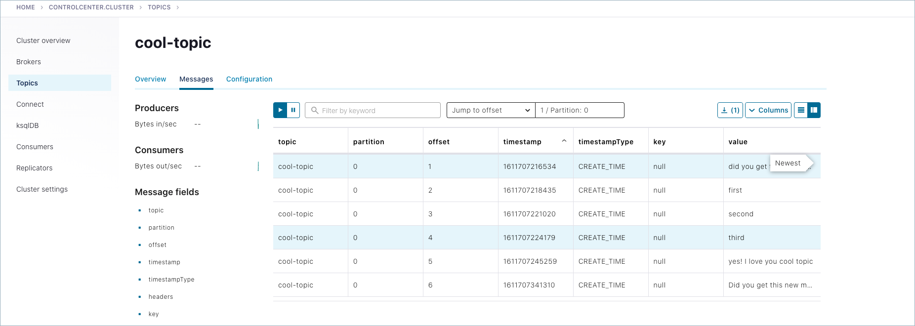The height and width of the screenshot is (326, 915).
Task: Go to Brokers in the sidebar
Action: tap(29, 62)
